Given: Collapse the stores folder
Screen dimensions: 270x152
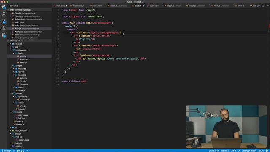Looking at the screenshot, I should click(12, 94).
